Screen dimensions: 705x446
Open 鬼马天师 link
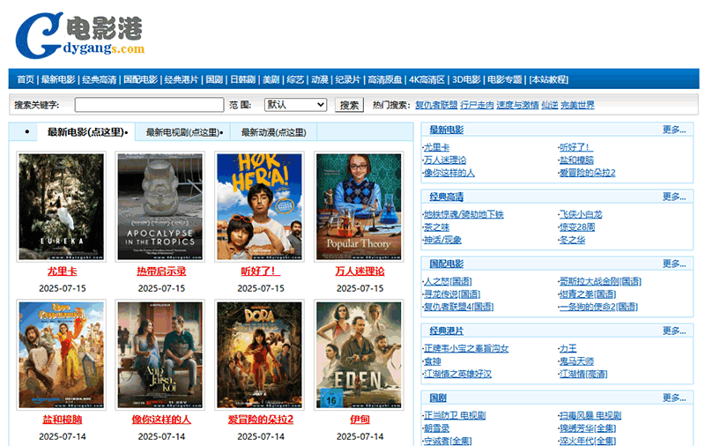click(x=576, y=361)
